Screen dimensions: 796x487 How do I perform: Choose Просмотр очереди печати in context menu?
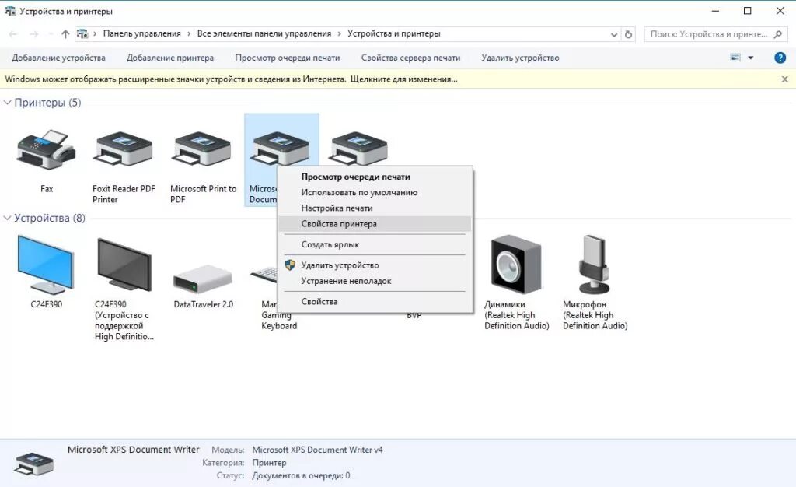(375, 177)
